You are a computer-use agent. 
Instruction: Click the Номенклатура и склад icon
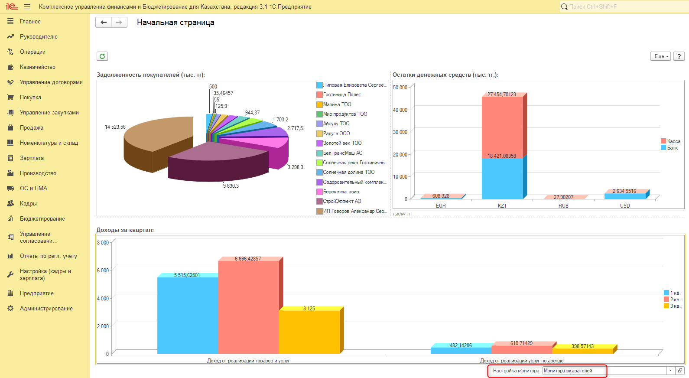point(10,143)
